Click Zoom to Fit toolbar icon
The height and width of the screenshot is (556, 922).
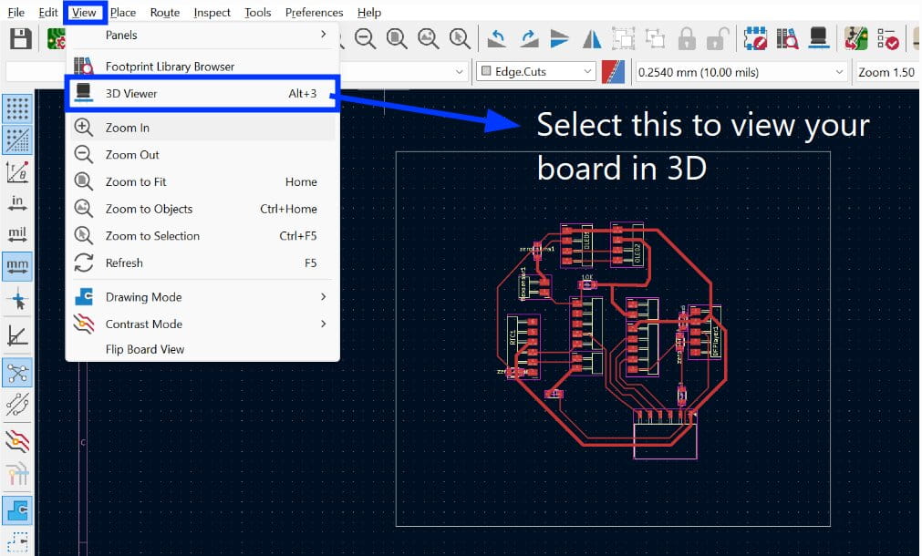point(397,39)
